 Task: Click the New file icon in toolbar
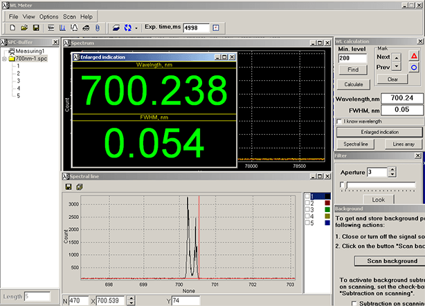tap(13, 28)
